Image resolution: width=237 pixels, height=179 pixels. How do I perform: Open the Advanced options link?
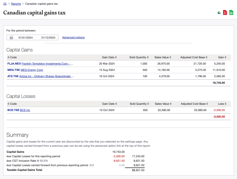(x=73, y=38)
